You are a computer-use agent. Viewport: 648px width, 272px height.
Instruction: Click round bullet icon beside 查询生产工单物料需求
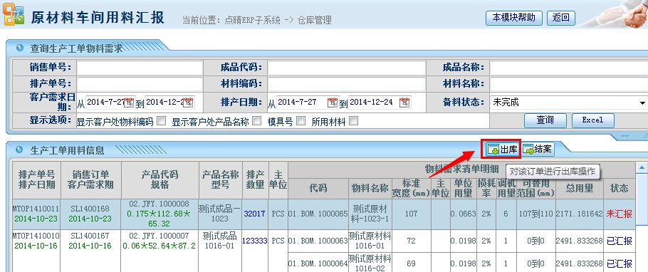[x=19, y=48]
